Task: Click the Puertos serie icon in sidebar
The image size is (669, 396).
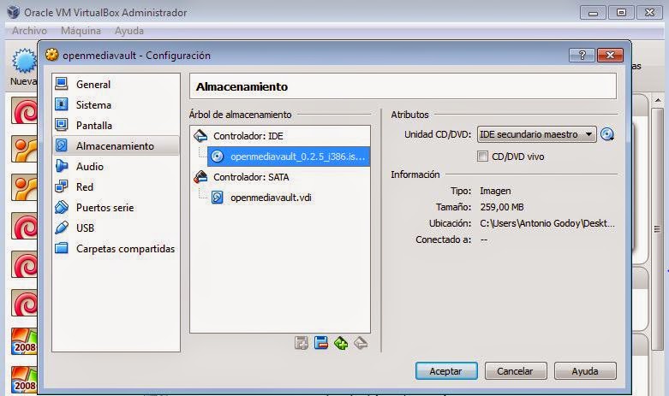Action: click(x=62, y=207)
